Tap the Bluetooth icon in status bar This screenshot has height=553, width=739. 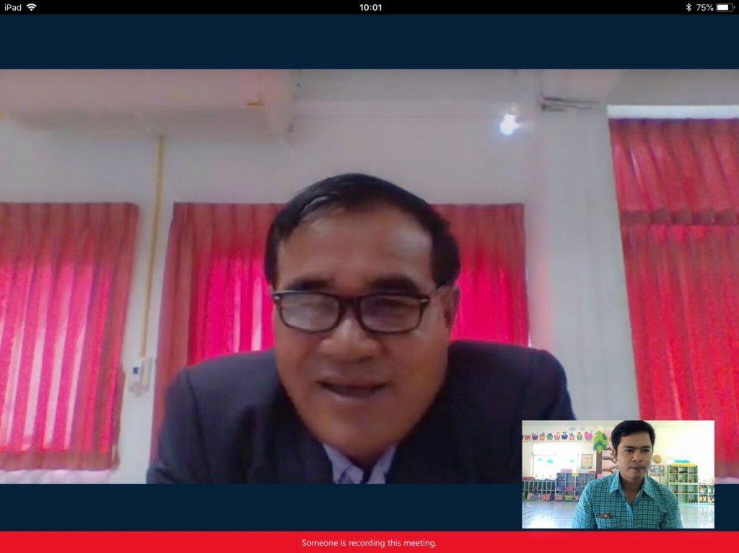(688, 7)
